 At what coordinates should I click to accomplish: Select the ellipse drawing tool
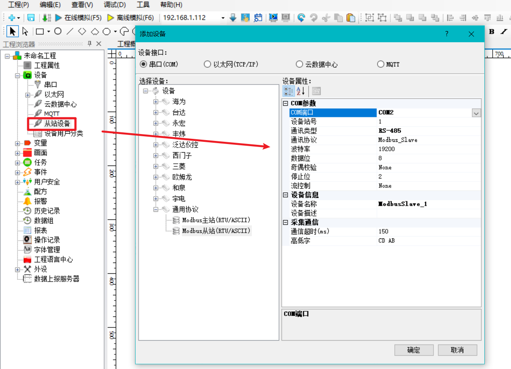pos(58,31)
